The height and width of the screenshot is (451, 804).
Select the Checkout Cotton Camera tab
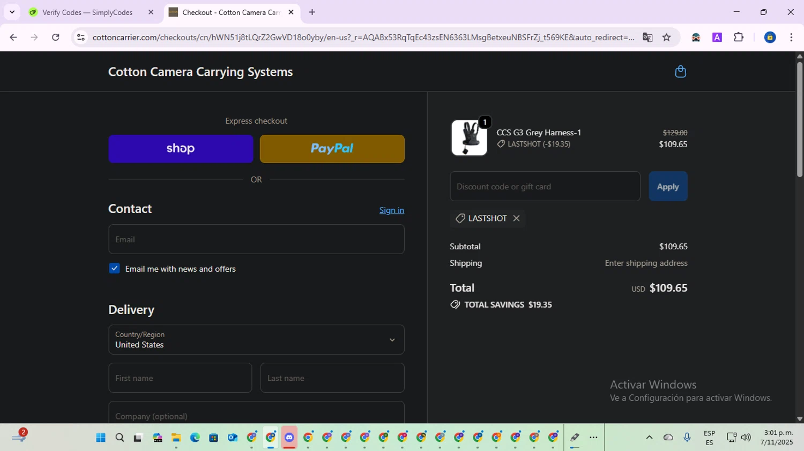pos(232,12)
